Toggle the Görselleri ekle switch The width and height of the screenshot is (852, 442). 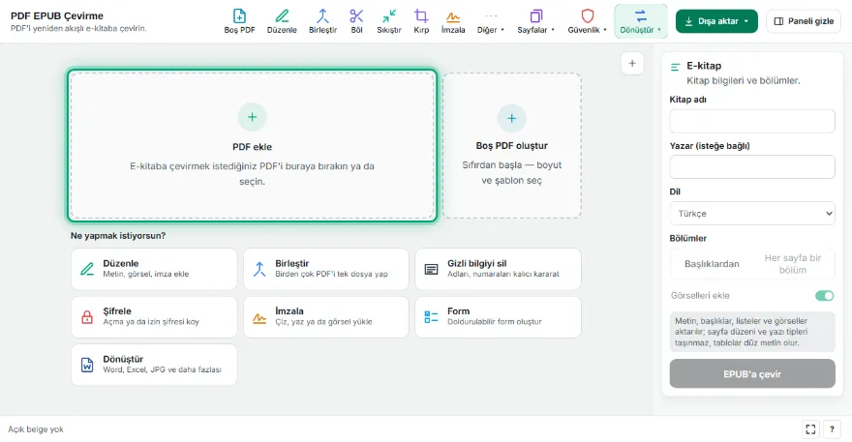click(824, 296)
